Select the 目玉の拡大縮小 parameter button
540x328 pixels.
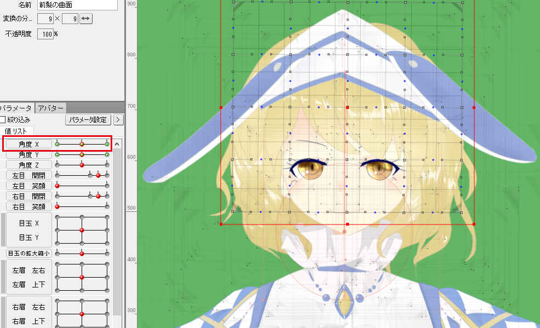[29, 254]
